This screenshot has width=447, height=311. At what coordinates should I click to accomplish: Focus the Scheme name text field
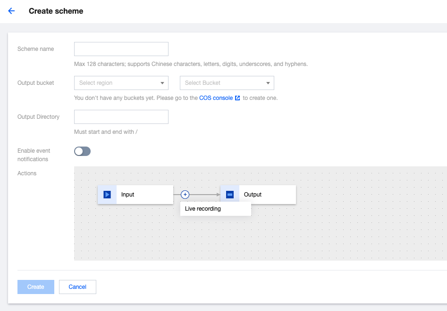(121, 49)
